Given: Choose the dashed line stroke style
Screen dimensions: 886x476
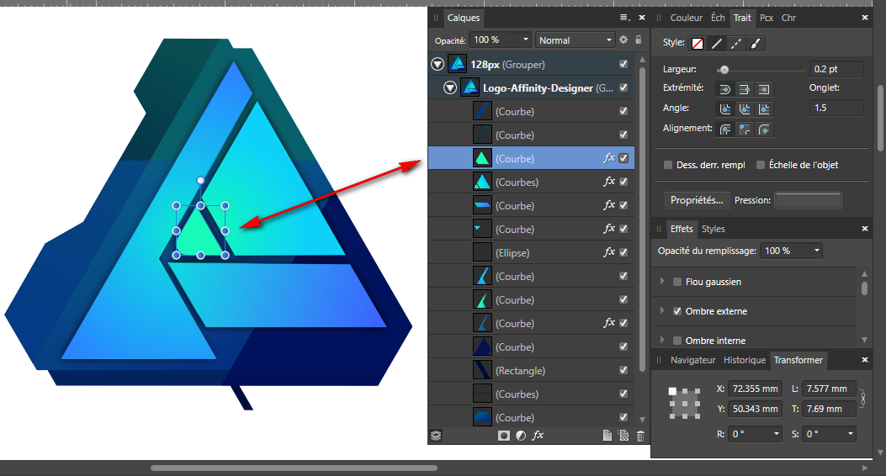Looking at the screenshot, I should (735, 44).
